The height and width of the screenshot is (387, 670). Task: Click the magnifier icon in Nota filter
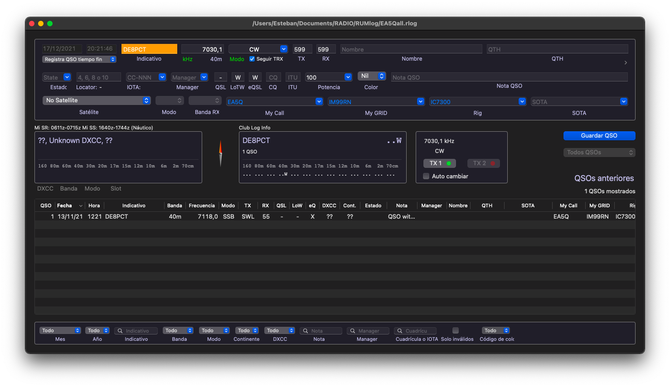click(306, 331)
